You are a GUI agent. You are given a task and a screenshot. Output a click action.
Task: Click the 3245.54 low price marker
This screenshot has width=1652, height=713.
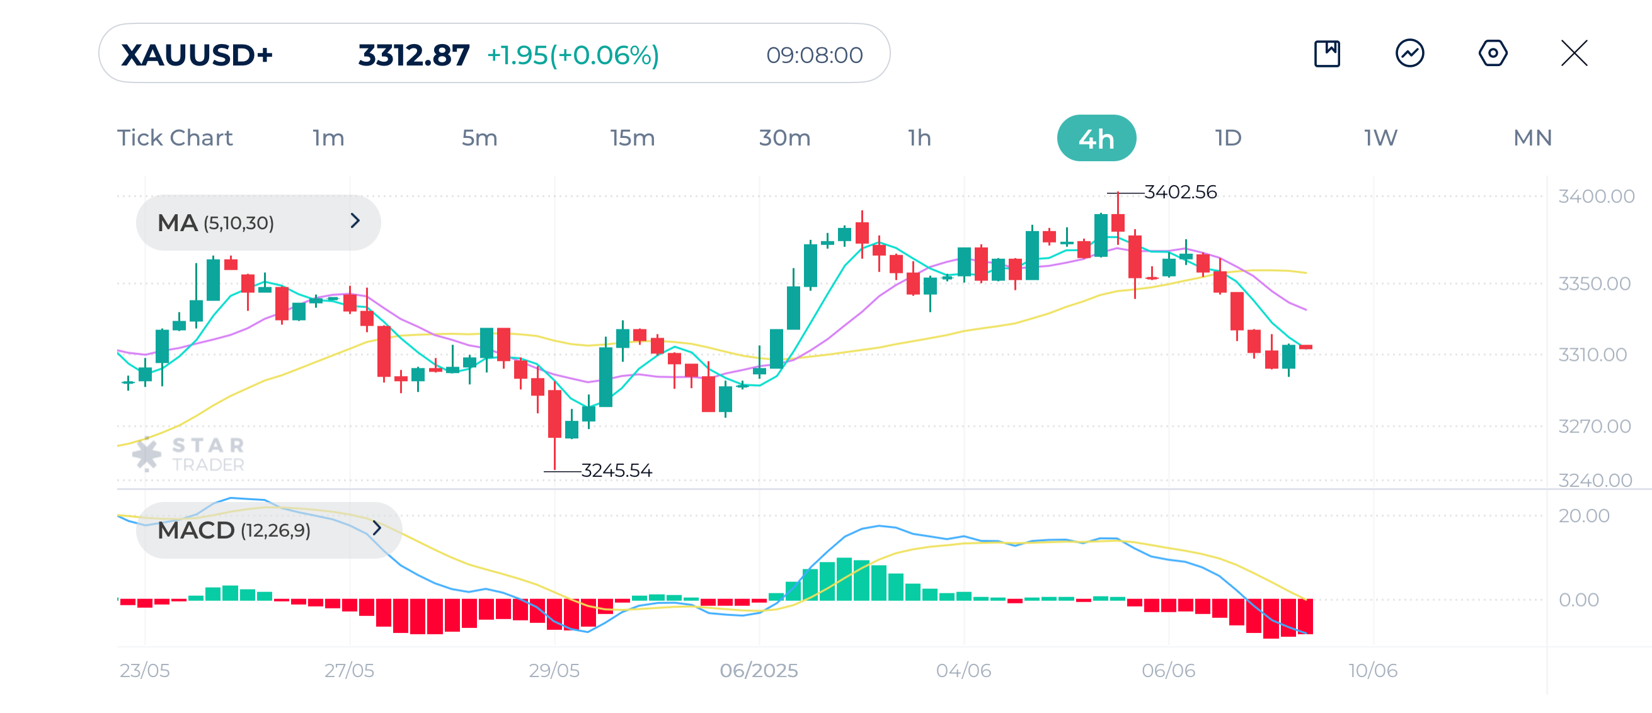(617, 470)
